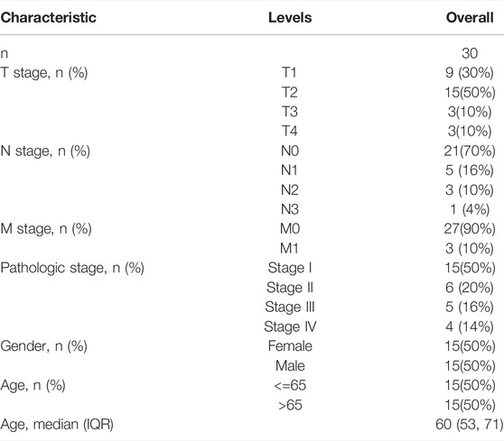Click the 21(70%) value for N0

(x=470, y=151)
